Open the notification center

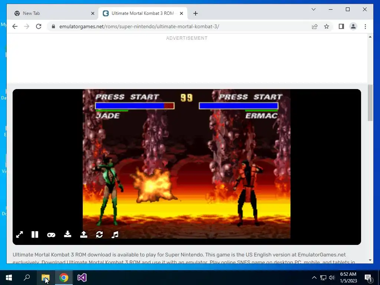click(x=368, y=278)
